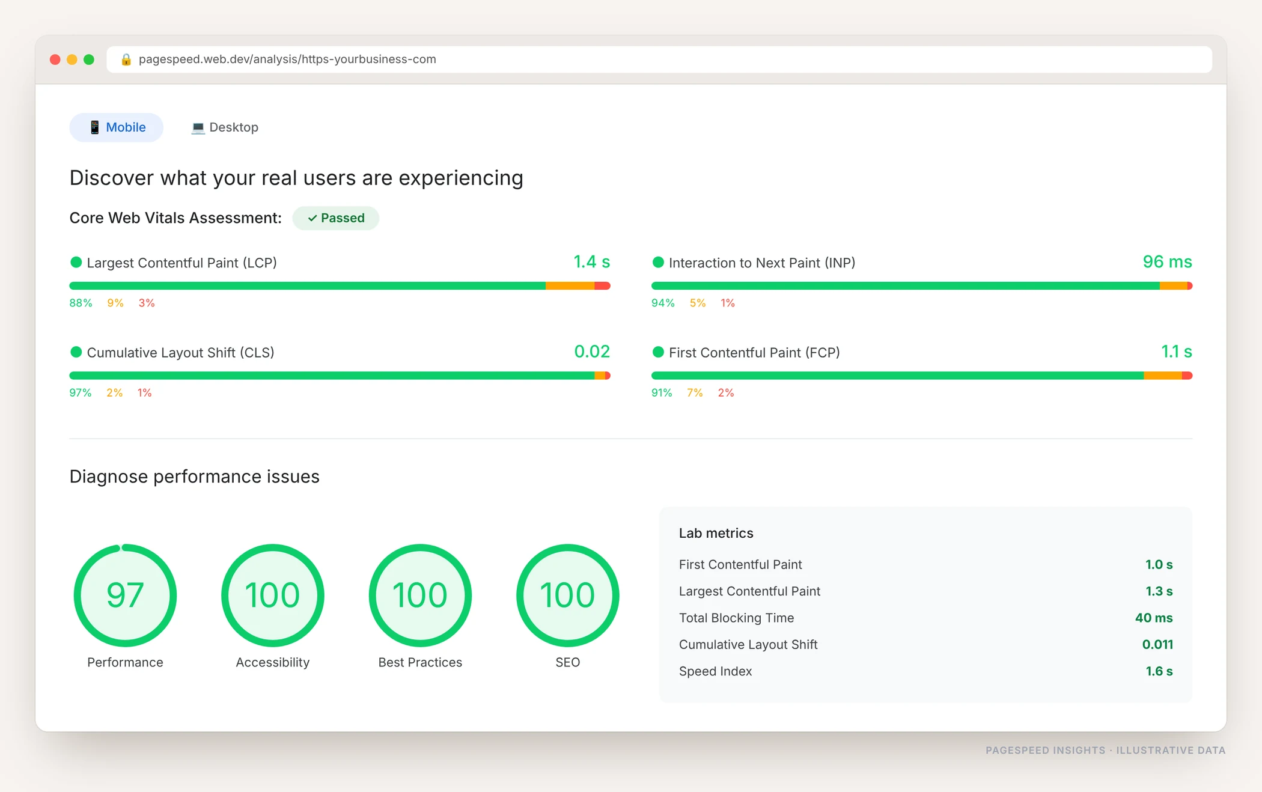Click the Speed Index row
Viewport: 1262px width, 792px height.
coord(925,671)
